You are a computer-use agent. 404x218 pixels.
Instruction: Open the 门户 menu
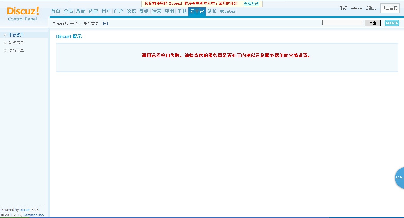[x=119, y=11]
